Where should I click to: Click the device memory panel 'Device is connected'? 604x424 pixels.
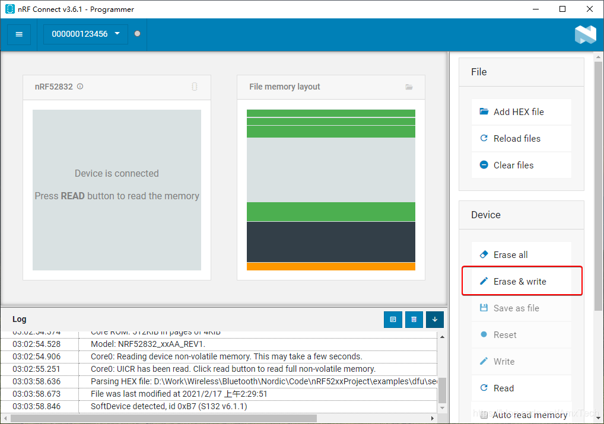117,190
